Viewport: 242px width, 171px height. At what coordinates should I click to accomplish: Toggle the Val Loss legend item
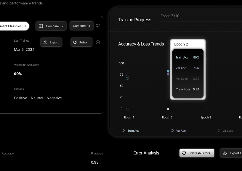[x=225, y=131]
